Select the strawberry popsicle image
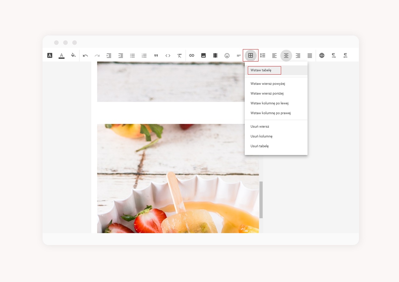This screenshot has height=282, width=399. (178, 178)
